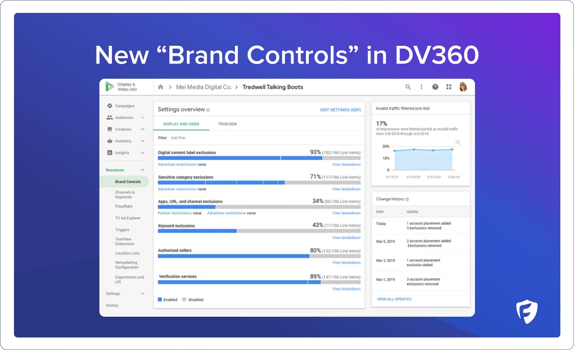574x350 pixels.
Task: Select the Display and Video tab
Action: pyautogui.click(x=181, y=124)
